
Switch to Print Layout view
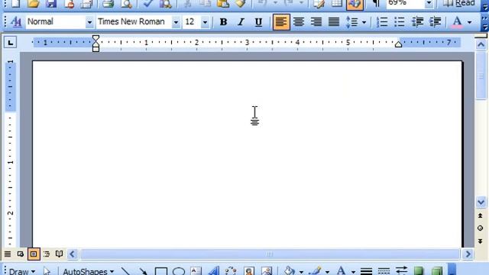point(34,254)
